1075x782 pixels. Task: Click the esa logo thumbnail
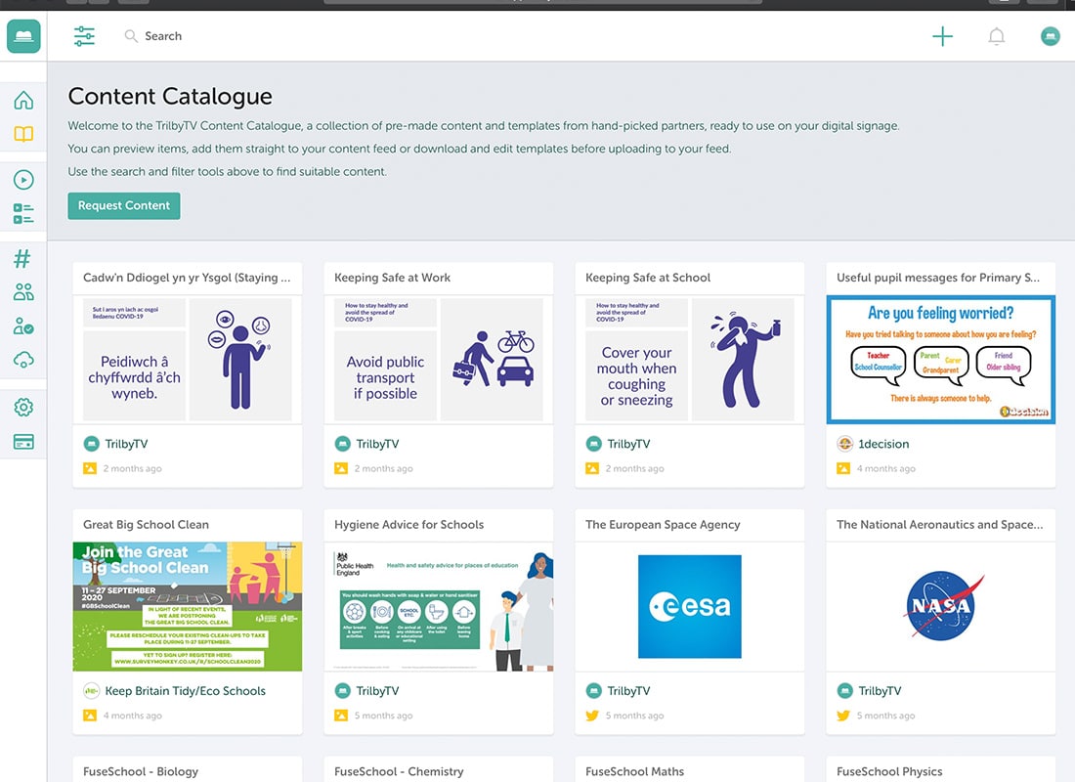pyautogui.click(x=689, y=606)
